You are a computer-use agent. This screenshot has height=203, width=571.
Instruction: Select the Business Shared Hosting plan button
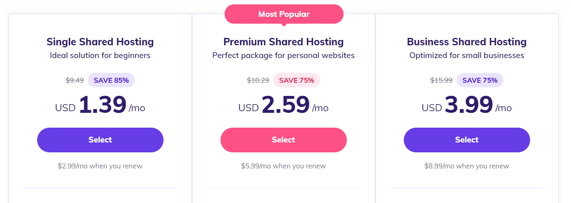[x=467, y=140]
